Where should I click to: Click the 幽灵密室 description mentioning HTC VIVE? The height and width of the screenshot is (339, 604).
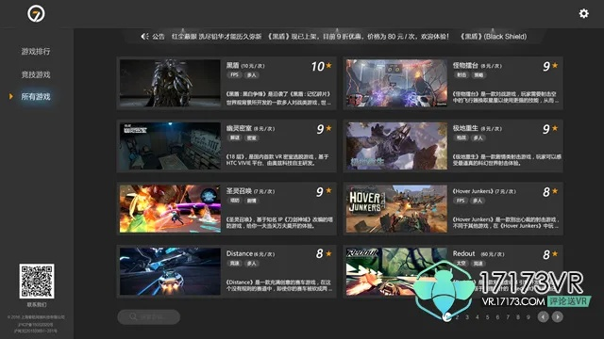277,160
